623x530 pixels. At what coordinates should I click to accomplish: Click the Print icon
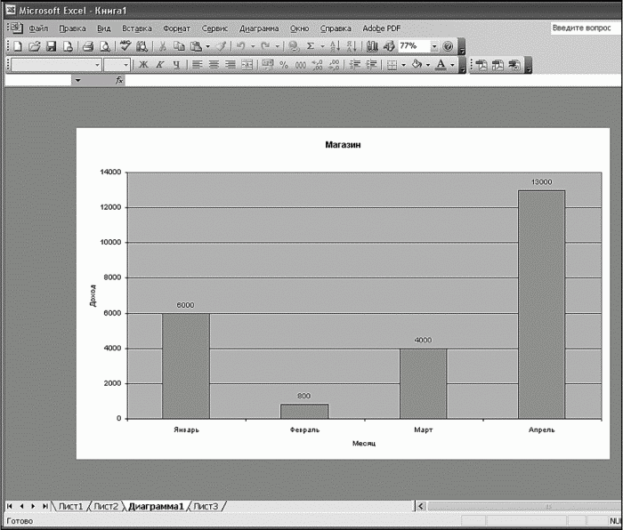click(x=88, y=46)
